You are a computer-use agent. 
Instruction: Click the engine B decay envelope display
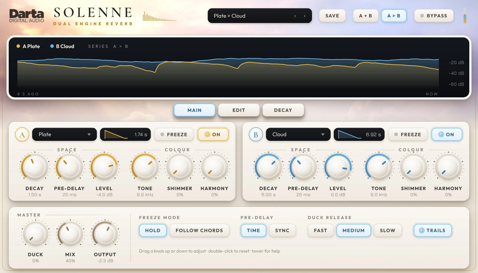[359, 134]
